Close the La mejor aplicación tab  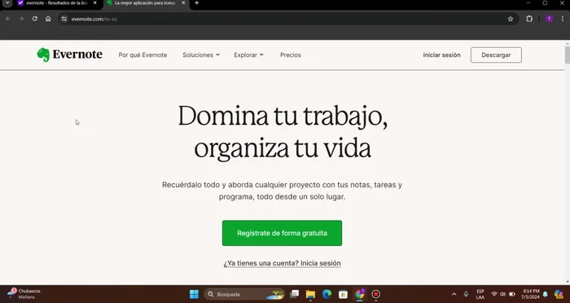tap(183, 3)
